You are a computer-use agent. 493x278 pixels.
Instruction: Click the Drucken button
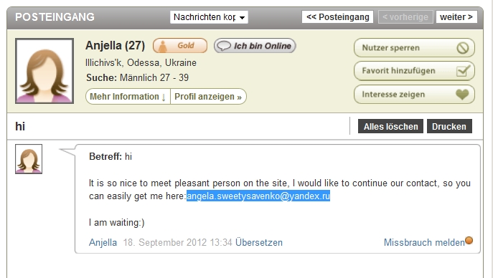pyautogui.click(x=449, y=126)
